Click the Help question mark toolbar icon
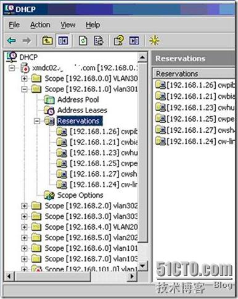This screenshot has width=238, height=299. click(x=119, y=40)
